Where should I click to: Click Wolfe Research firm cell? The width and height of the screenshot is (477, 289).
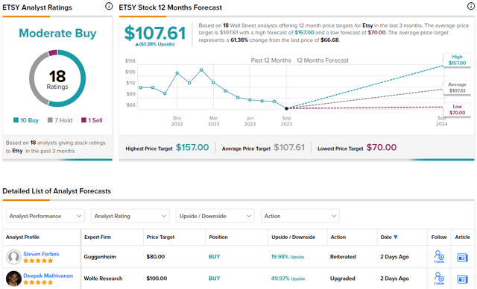click(x=103, y=279)
